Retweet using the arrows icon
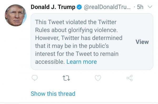 click(x=66, y=78)
